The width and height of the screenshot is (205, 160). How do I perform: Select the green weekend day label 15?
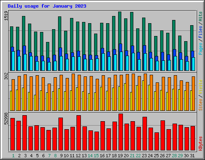[x=96, y=156]
